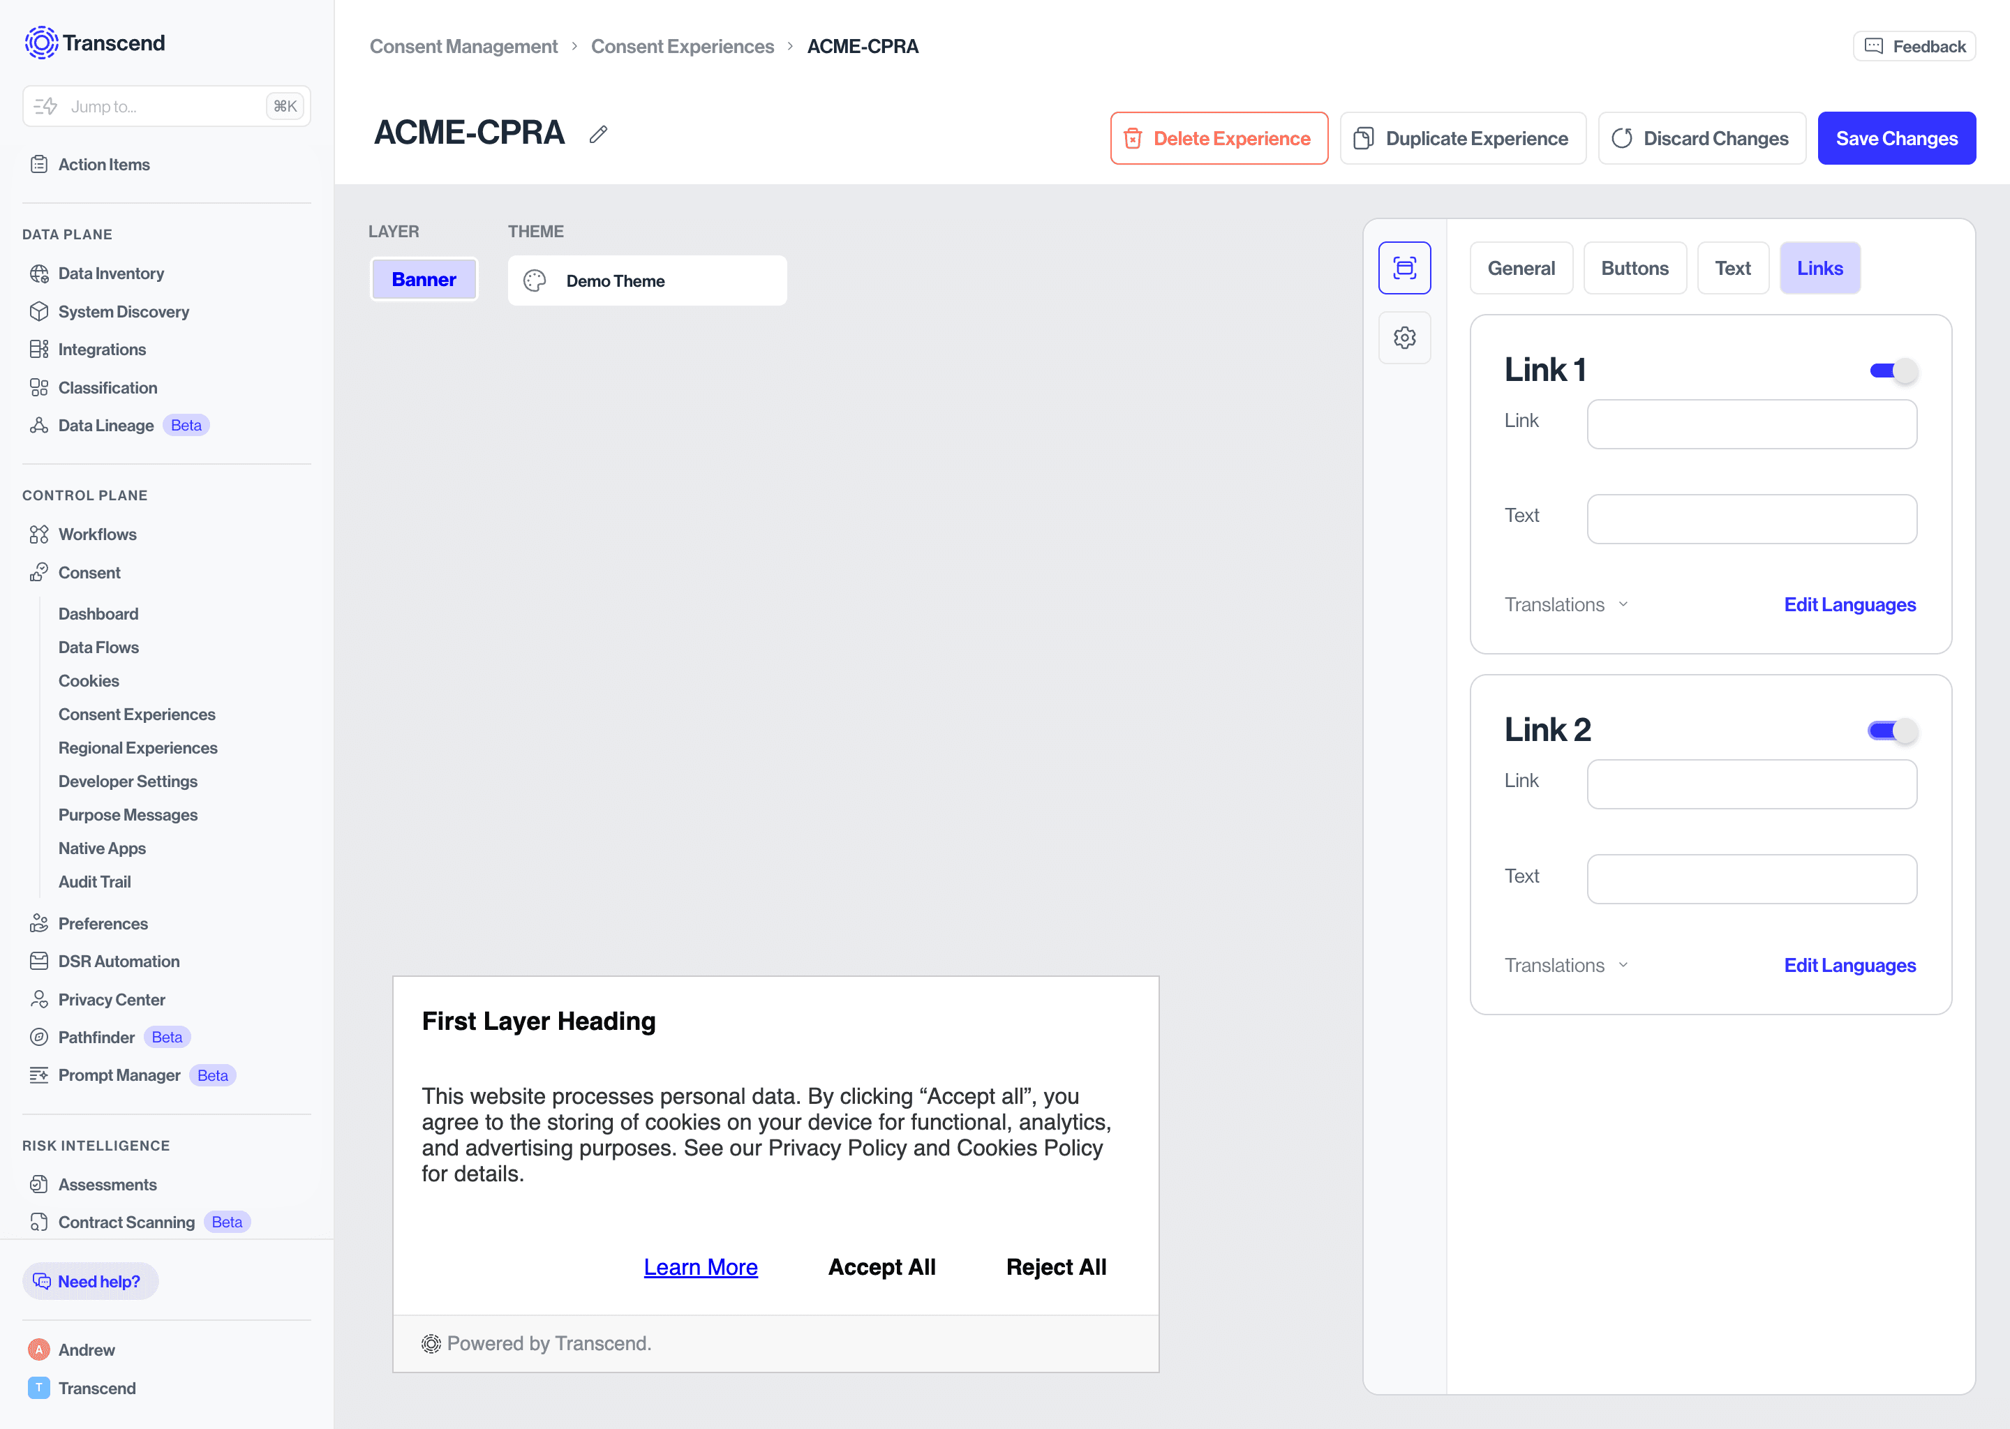Viewport: 2010px width, 1429px height.
Task: Click the Discard Changes button
Action: tap(1702, 138)
